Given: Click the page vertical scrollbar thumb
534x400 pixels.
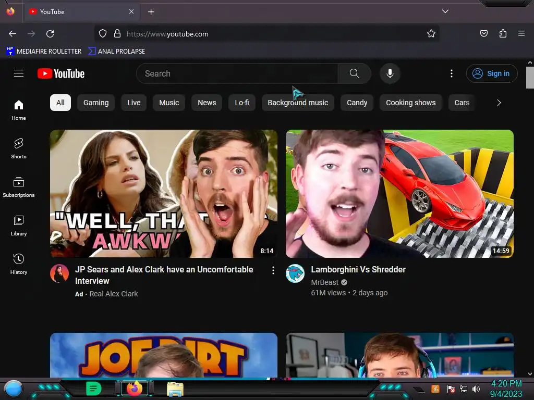Looking at the screenshot, I should pos(530,77).
